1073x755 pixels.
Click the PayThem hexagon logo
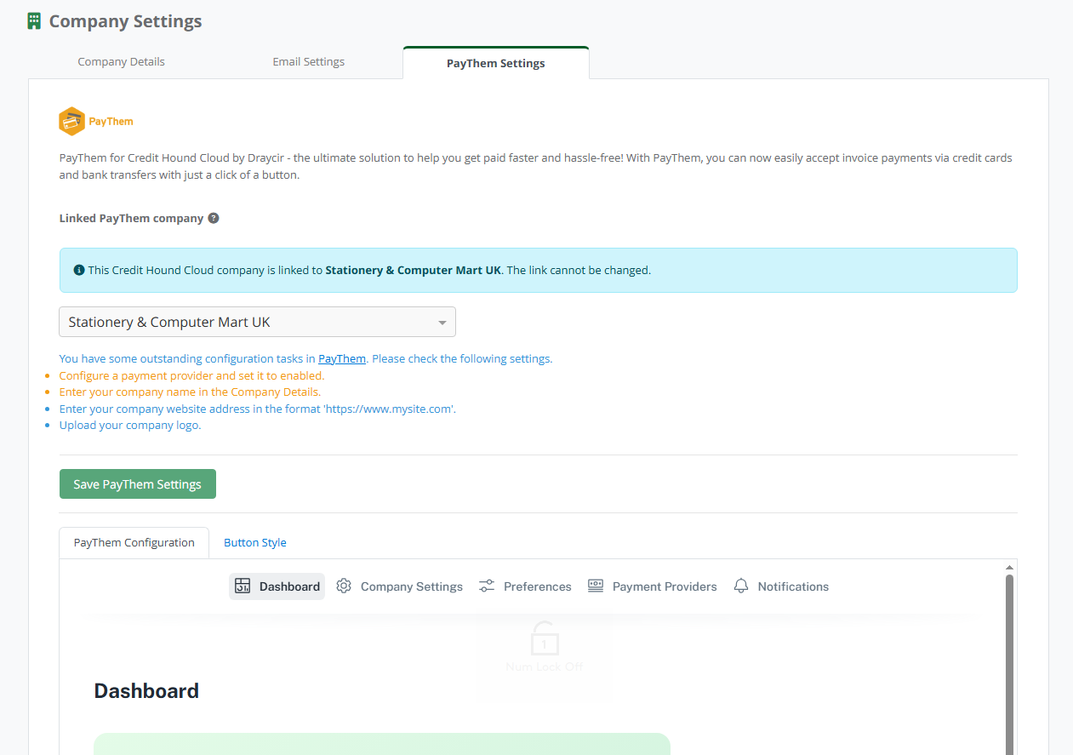71,122
